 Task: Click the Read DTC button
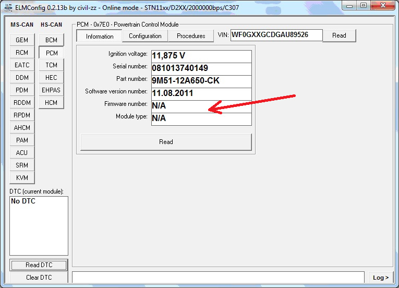click(39, 265)
